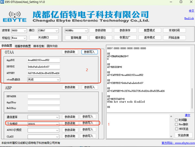Open the 波特率 baud rate dropdown
This screenshot has width=195, height=147.
[x=19, y=31]
